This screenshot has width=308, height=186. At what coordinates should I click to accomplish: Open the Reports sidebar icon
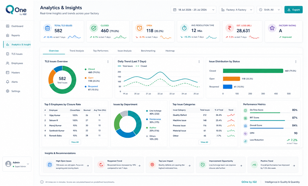(8, 35)
